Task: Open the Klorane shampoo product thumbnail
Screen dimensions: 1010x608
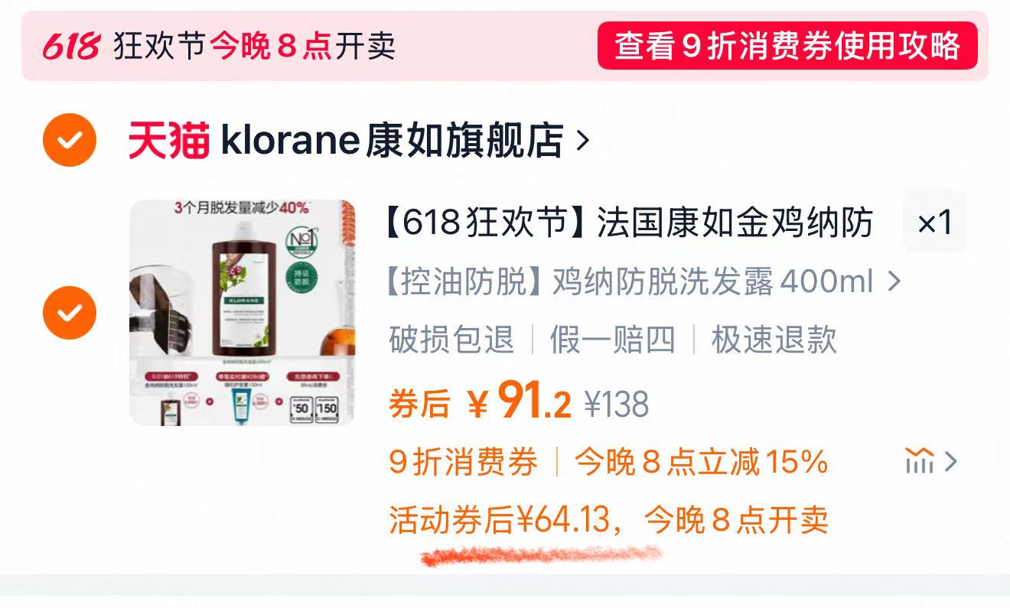Action: pos(243,313)
